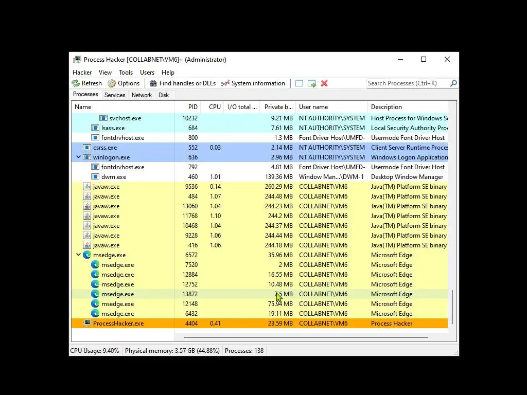This screenshot has width=527, height=395.
Task: Open the Users menu
Action: [147, 72]
